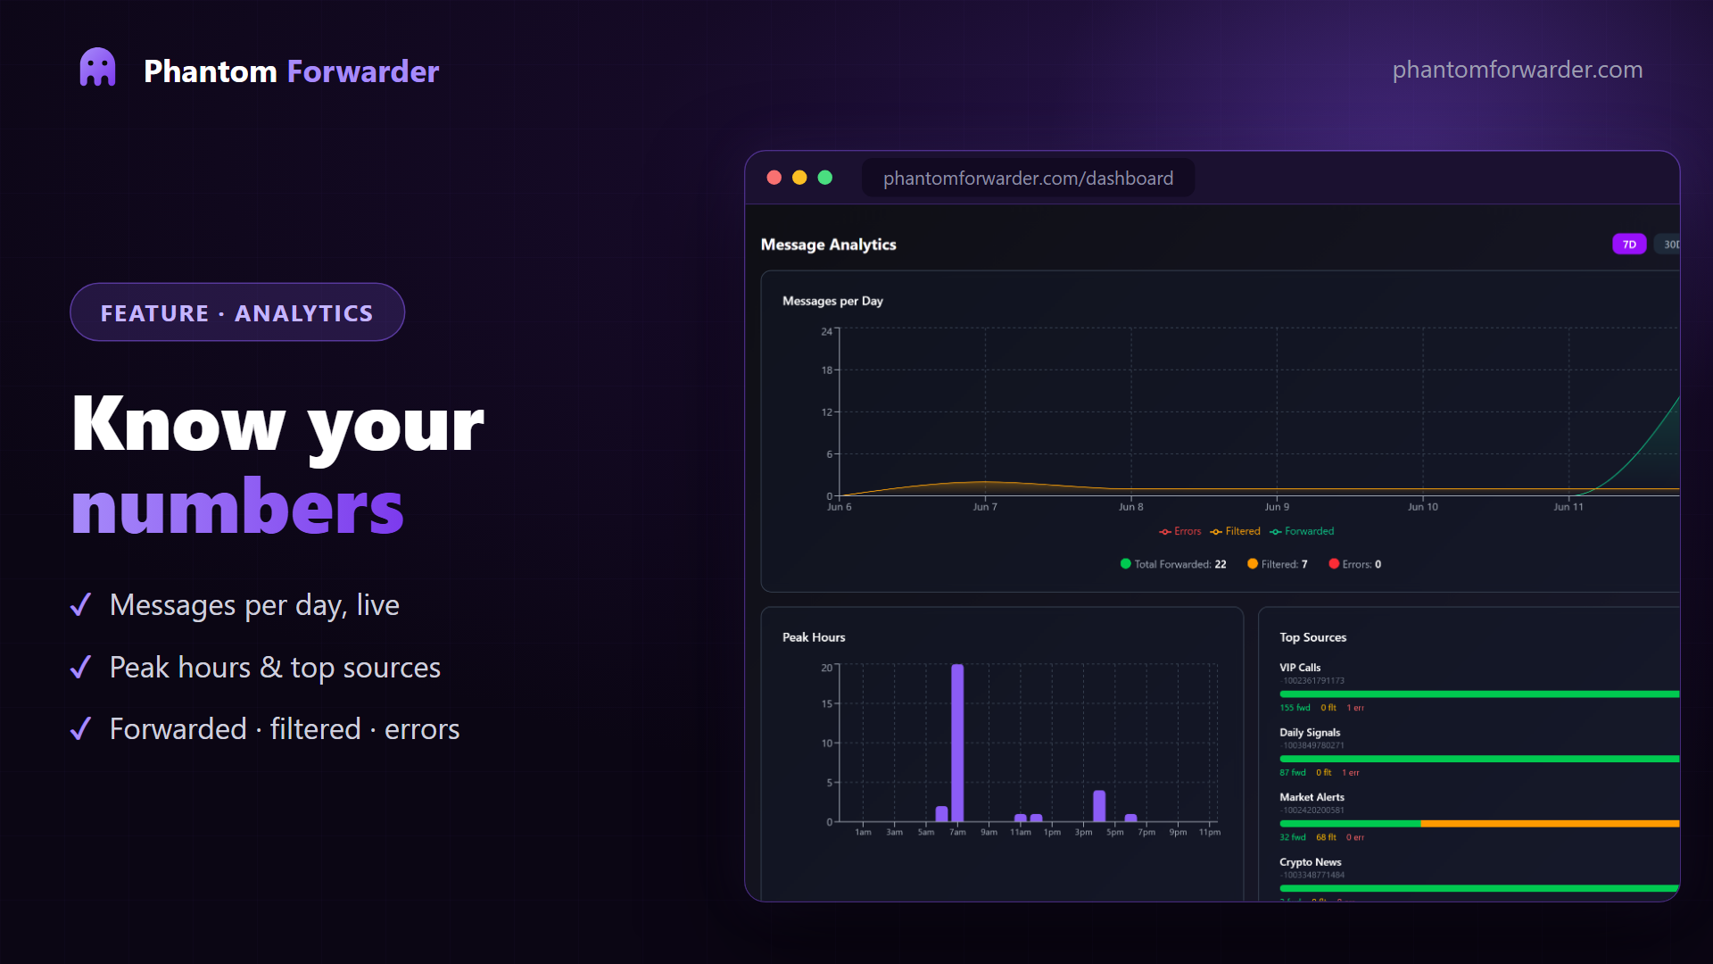
Task: Click the Top Sources panel title
Action: pos(1312,637)
